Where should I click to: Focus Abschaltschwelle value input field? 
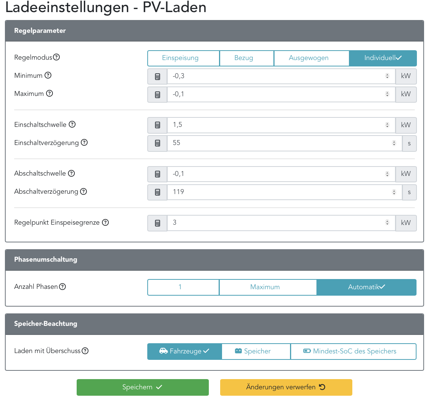[281, 174]
